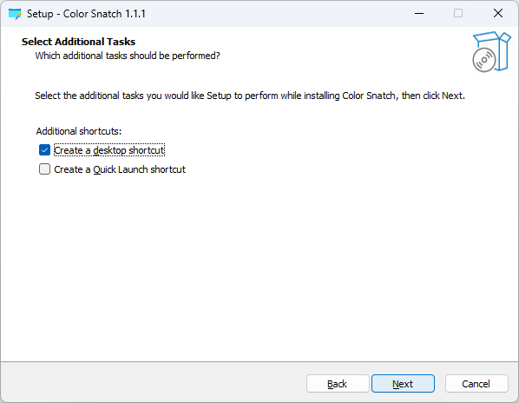Click 'Which additional tasks should be performed?' text
The image size is (519, 403).
click(128, 56)
